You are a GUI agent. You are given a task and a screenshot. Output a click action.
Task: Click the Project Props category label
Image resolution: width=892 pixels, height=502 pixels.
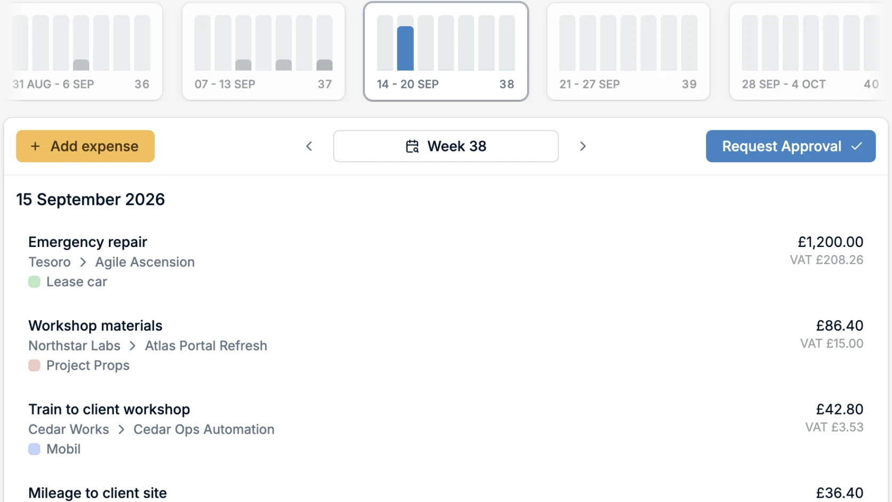pyautogui.click(x=88, y=365)
